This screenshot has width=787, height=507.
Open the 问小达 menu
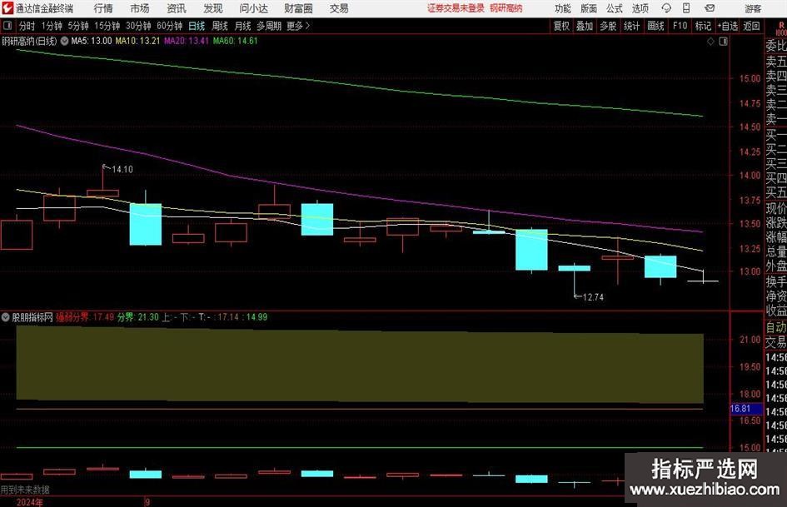253,8
